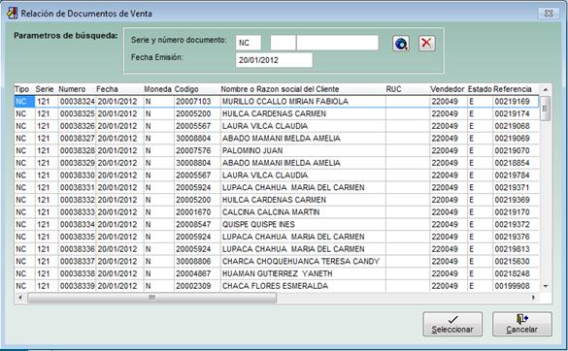This screenshot has height=351, width=568.
Task: Select row MURILLO CCALLO MIRIAN FABIOLA
Action: pyautogui.click(x=277, y=101)
